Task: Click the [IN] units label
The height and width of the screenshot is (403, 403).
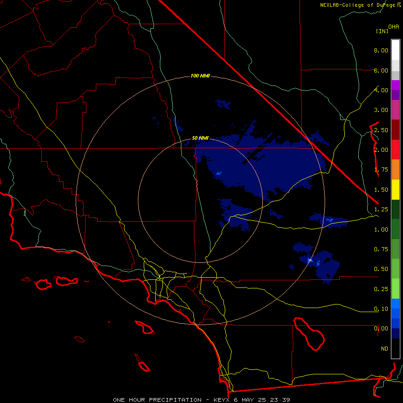Action: pos(382,31)
